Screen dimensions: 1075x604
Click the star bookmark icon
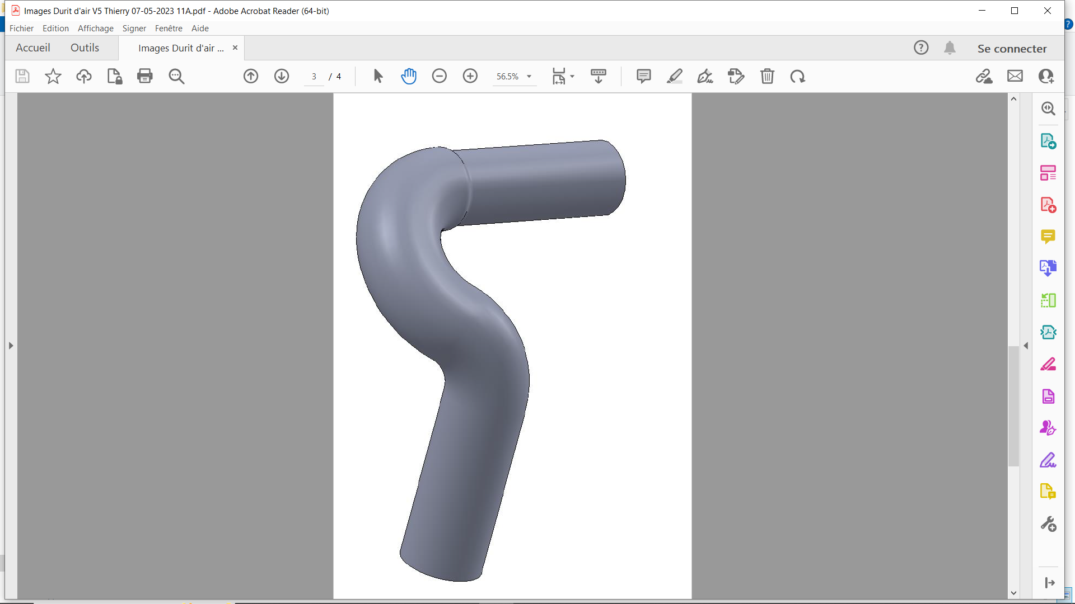pyautogui.click(x=53, y=76)
